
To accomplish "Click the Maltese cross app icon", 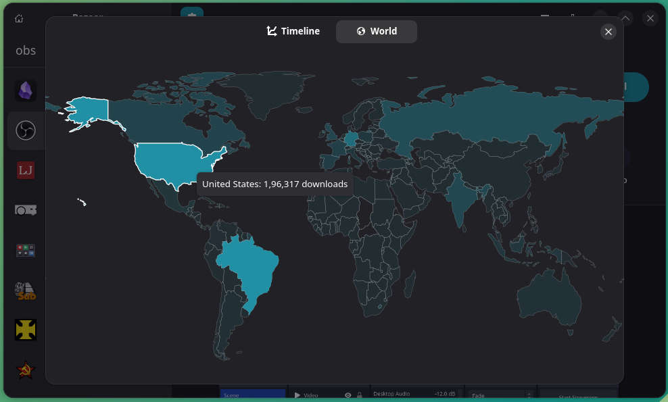I will (25, 330).
